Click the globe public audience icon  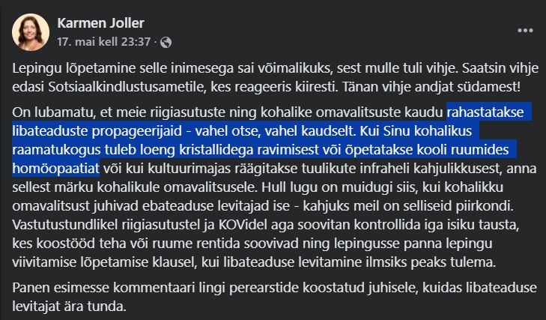click(x=166, y=42)
